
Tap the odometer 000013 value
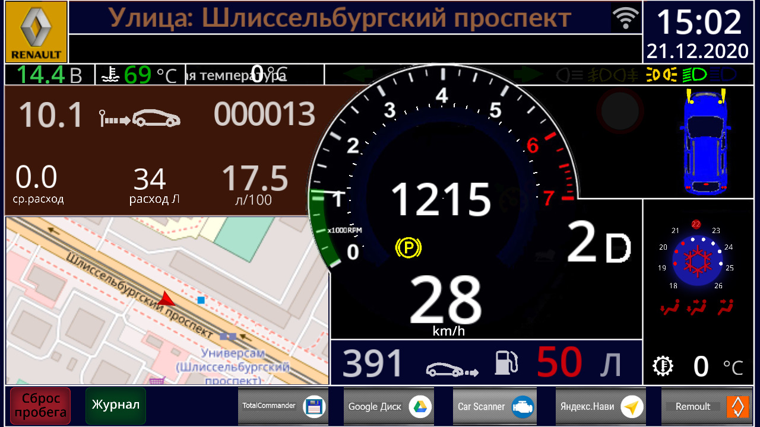[265, 114]
